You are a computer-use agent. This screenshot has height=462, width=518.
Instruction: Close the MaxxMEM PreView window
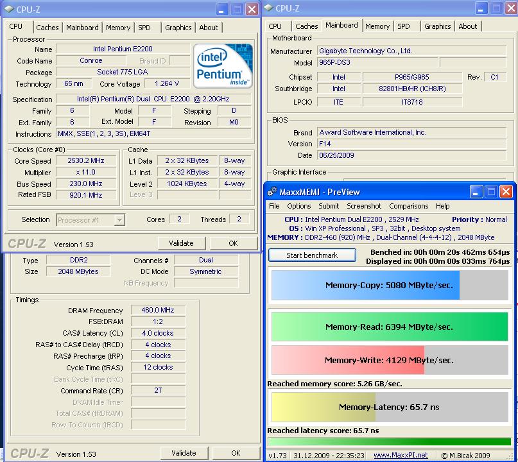(506, 192)
